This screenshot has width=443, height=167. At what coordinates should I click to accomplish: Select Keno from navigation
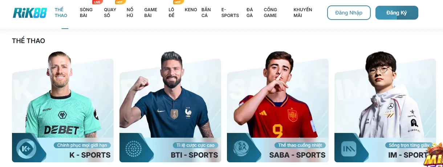[191, 10]
